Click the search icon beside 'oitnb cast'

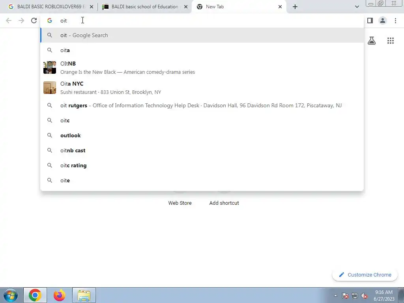50,150
